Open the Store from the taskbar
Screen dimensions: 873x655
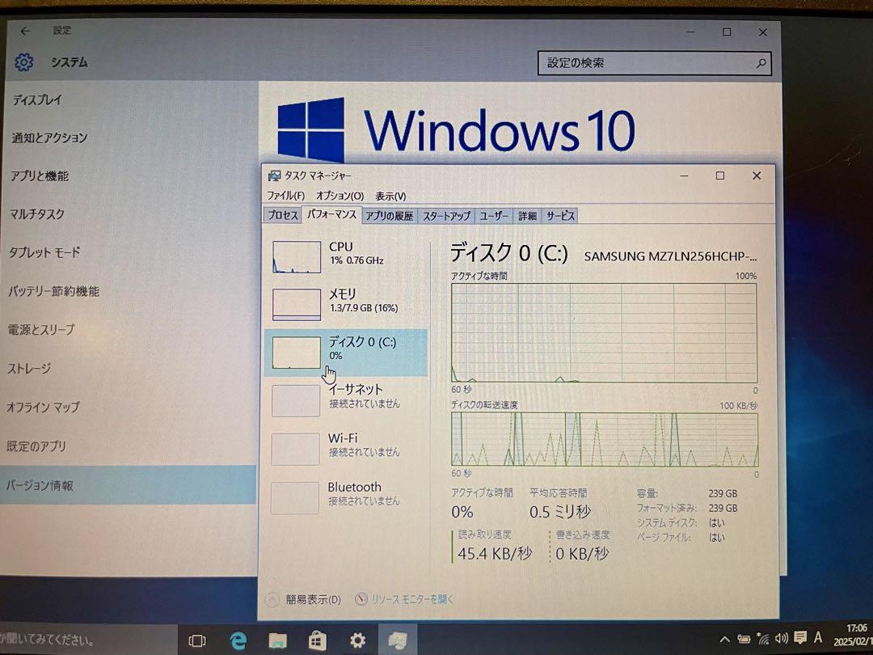click(318, 640)
